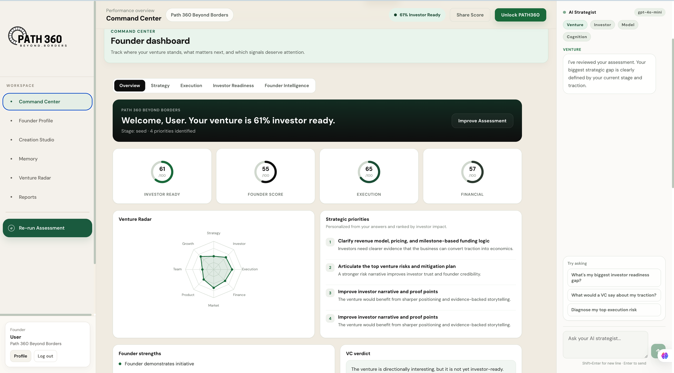This screenshot has height=373, width=674.
Task: Click the sidebar vertical scrollbar
Action: 95,133
